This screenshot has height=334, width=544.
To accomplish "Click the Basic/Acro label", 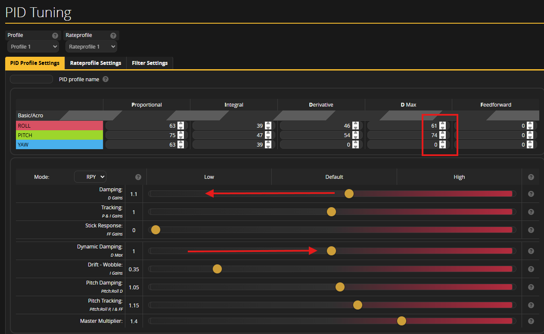I will pos(30,116).
